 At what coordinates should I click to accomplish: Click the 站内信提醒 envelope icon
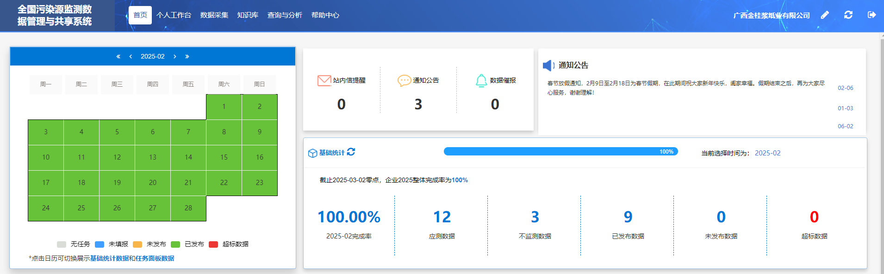pos(324,81)
